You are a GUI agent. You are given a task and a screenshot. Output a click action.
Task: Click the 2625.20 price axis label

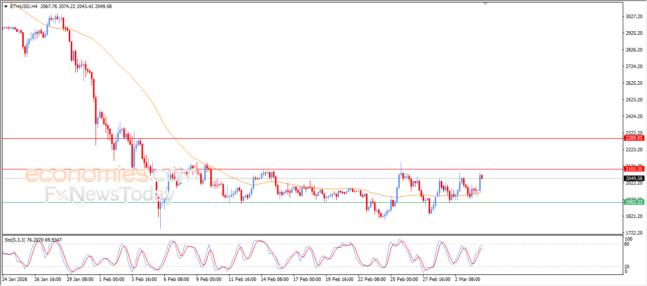point(634,83)
